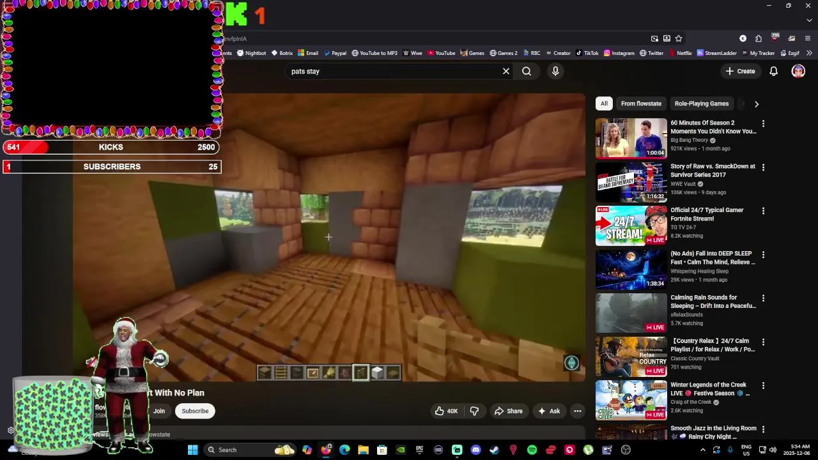Image resolution: width=818 pixels, height=460 pixels.
Task: Select the From flowstate chip
Action: [x=641, y=103]
